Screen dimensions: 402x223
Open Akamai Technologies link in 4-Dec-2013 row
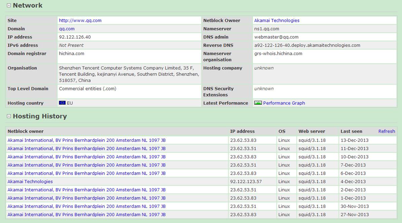pyautogui.click(x=30, y=182)
